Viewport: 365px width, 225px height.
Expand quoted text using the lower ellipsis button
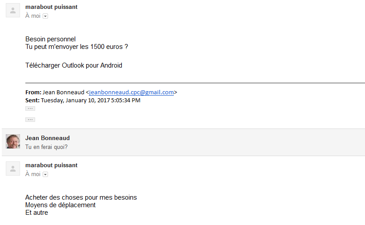click(30, 120)
